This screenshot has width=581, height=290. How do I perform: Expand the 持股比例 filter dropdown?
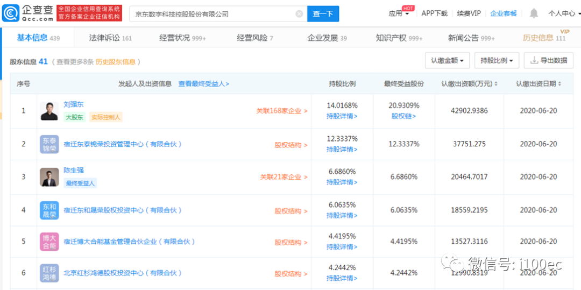click(x=497, y=61)
